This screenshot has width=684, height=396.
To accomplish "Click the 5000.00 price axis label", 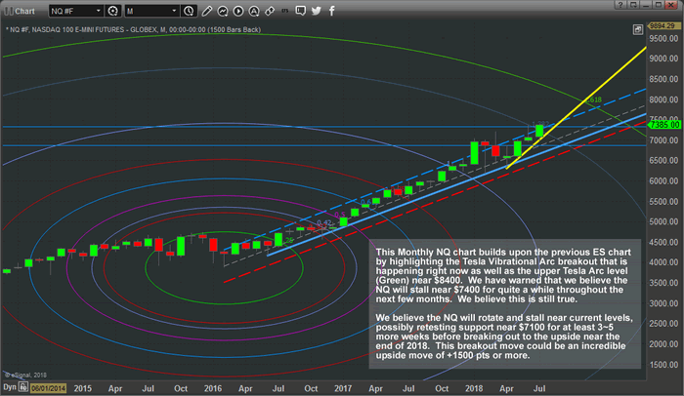I will coord(663,221).
